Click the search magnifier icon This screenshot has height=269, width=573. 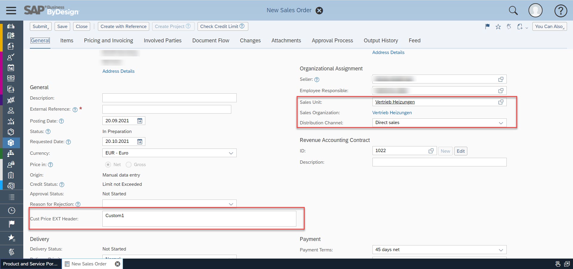pyautogui.click(x=513, y=10)
